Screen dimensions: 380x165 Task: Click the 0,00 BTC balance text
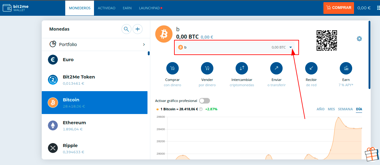tap(187, 37)
